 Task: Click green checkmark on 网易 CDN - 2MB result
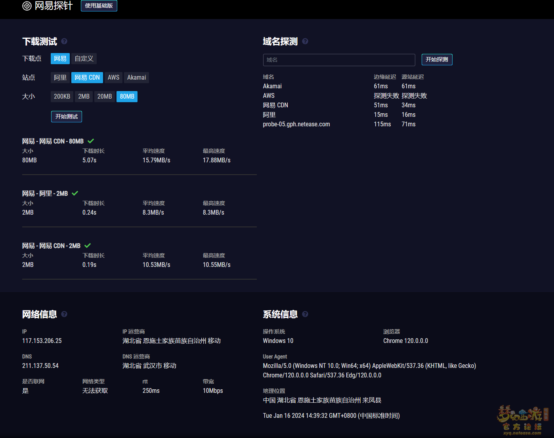(x=88, y=246)
